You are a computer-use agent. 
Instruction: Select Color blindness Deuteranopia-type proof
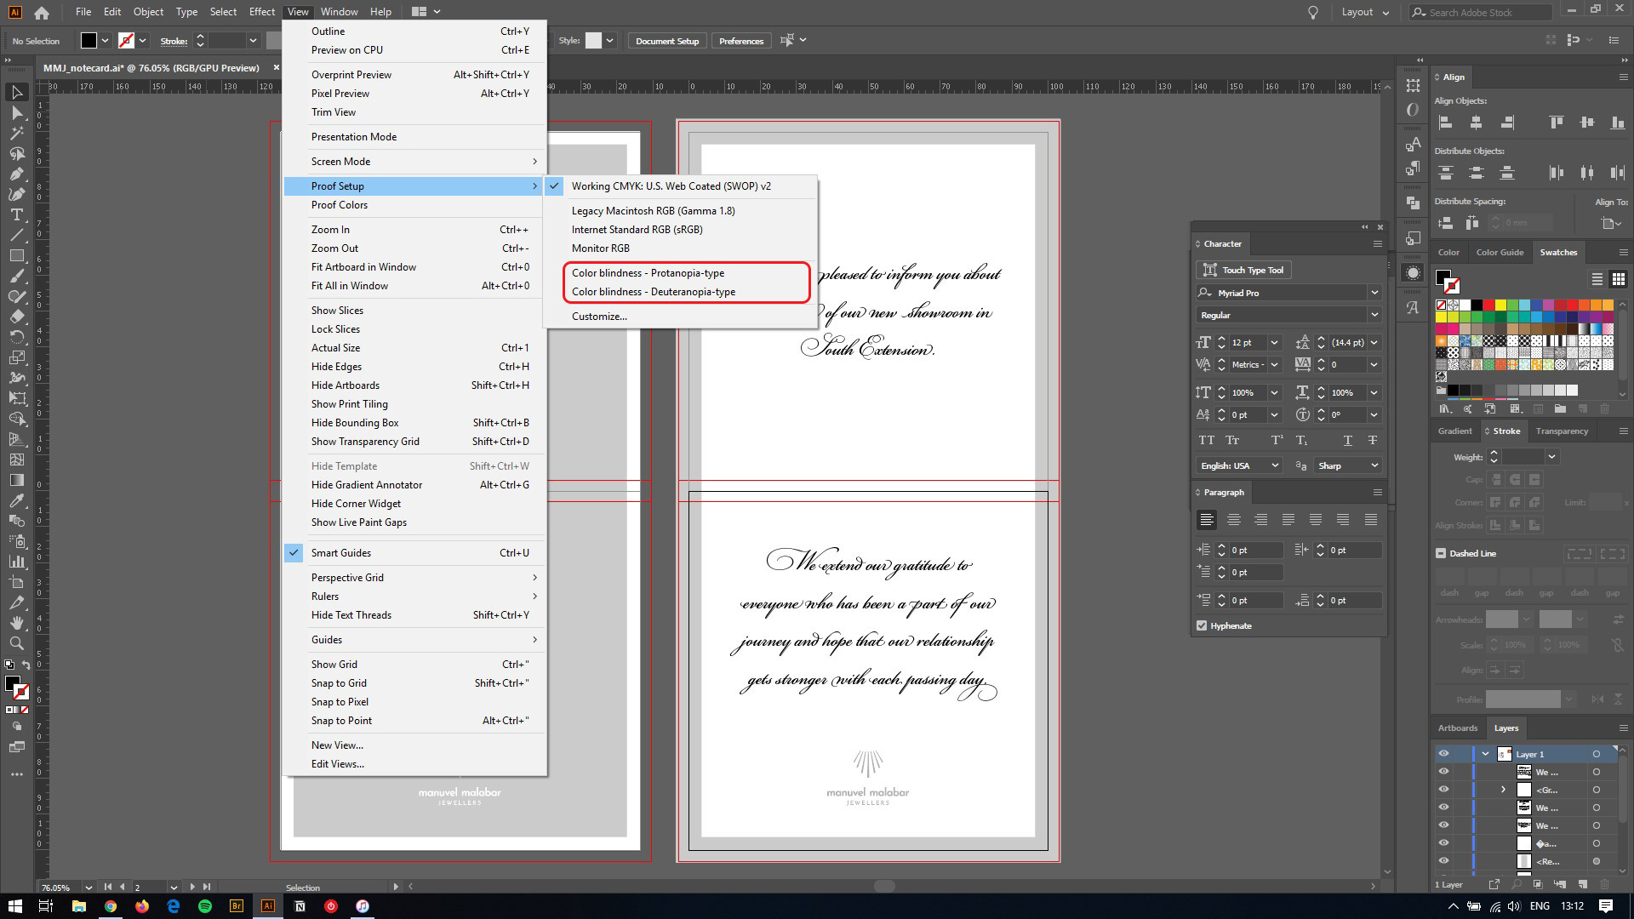point(654,291)
